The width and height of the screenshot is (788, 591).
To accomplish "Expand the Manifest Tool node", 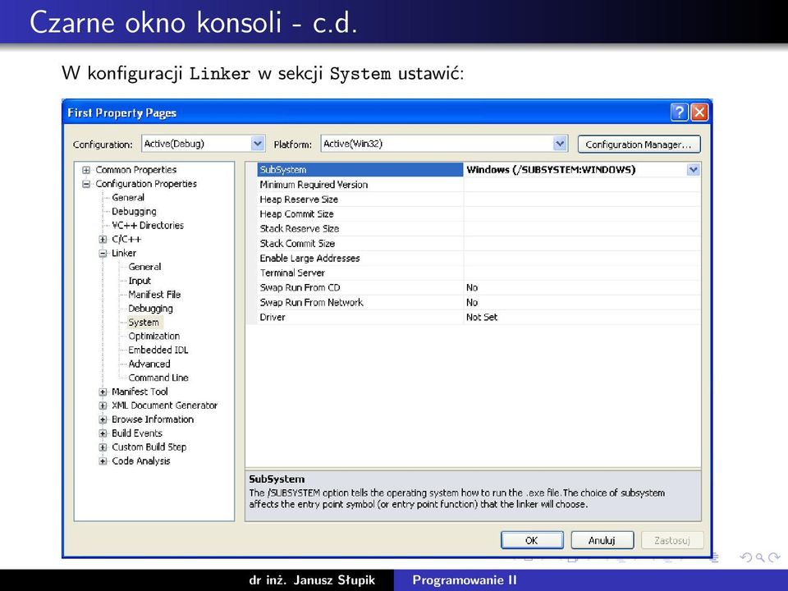I will [x=103, y=392].
